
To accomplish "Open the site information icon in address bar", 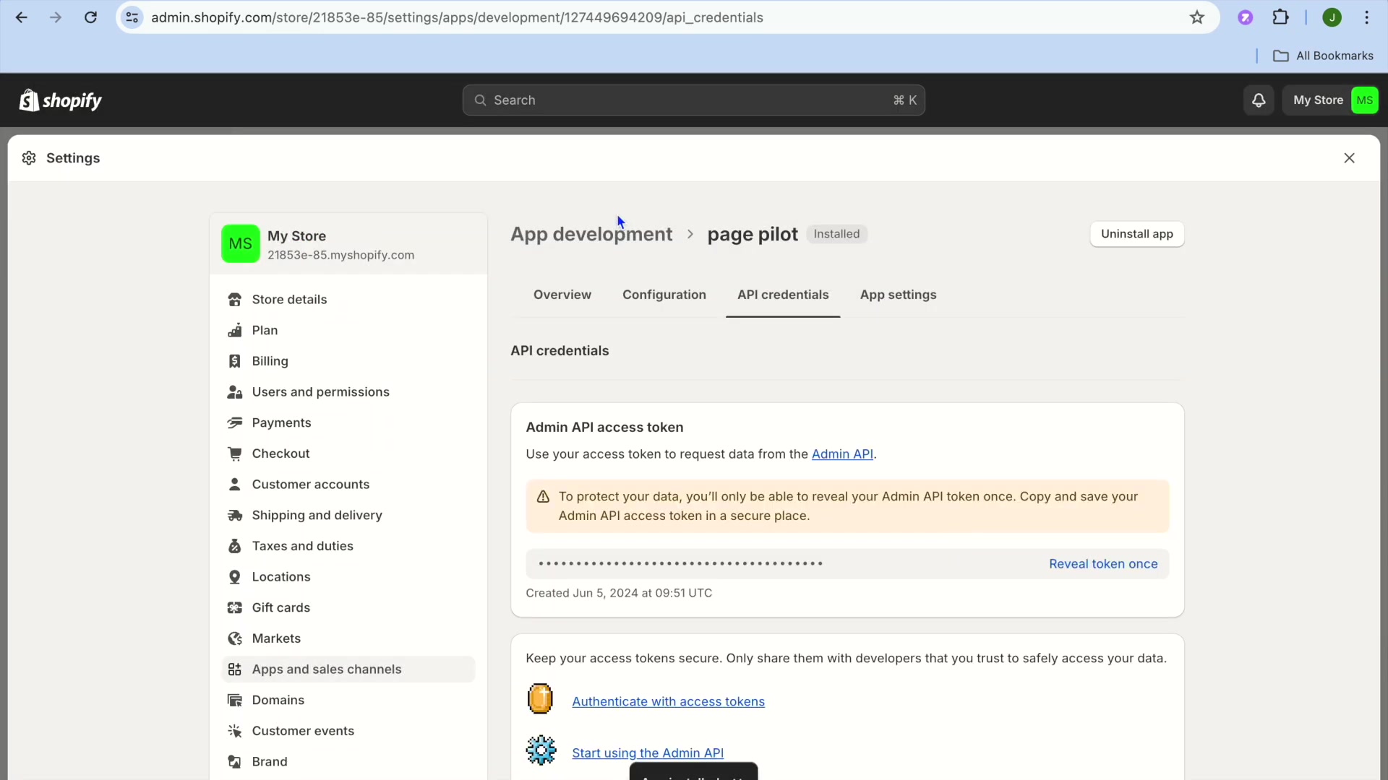I will coord(132,17).
